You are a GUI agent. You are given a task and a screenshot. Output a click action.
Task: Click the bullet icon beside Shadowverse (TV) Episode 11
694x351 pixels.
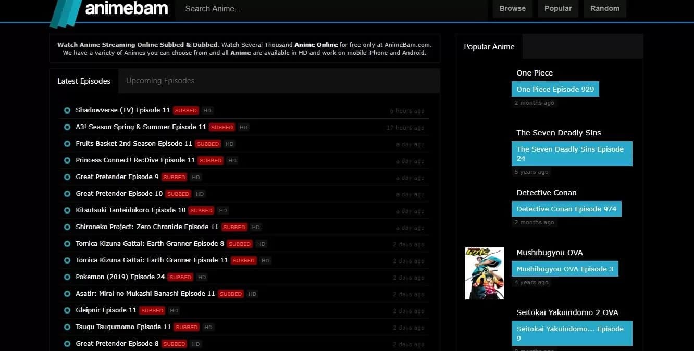[67, 110]
